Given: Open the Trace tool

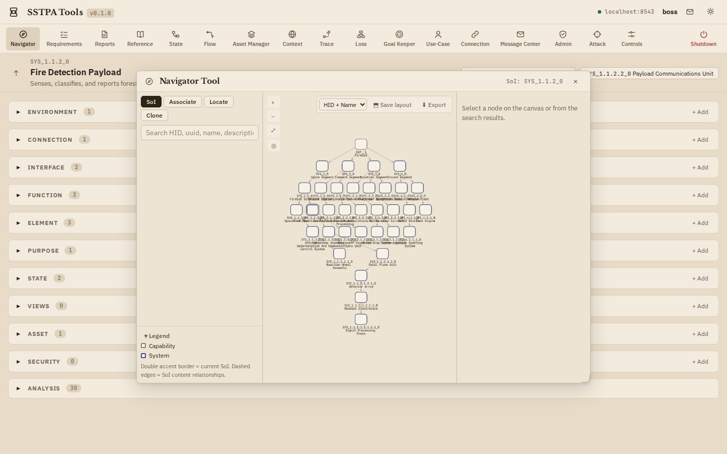Looking at the screenshot, I should coord(327,38).
